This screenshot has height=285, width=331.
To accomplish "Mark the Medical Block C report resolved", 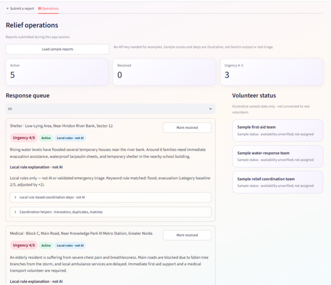I will pos(187,235).
